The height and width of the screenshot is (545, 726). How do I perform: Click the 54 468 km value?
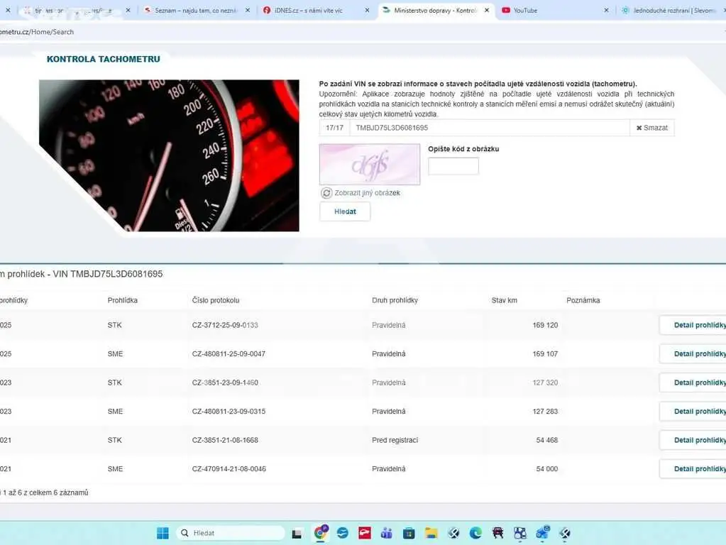[x=547, y=440]
